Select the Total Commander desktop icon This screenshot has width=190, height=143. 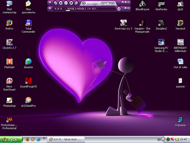[x=28, y=26]
